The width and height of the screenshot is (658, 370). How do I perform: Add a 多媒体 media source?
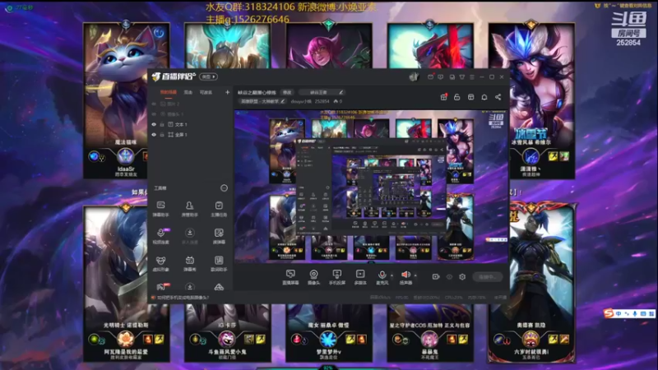tap(360, 277)
